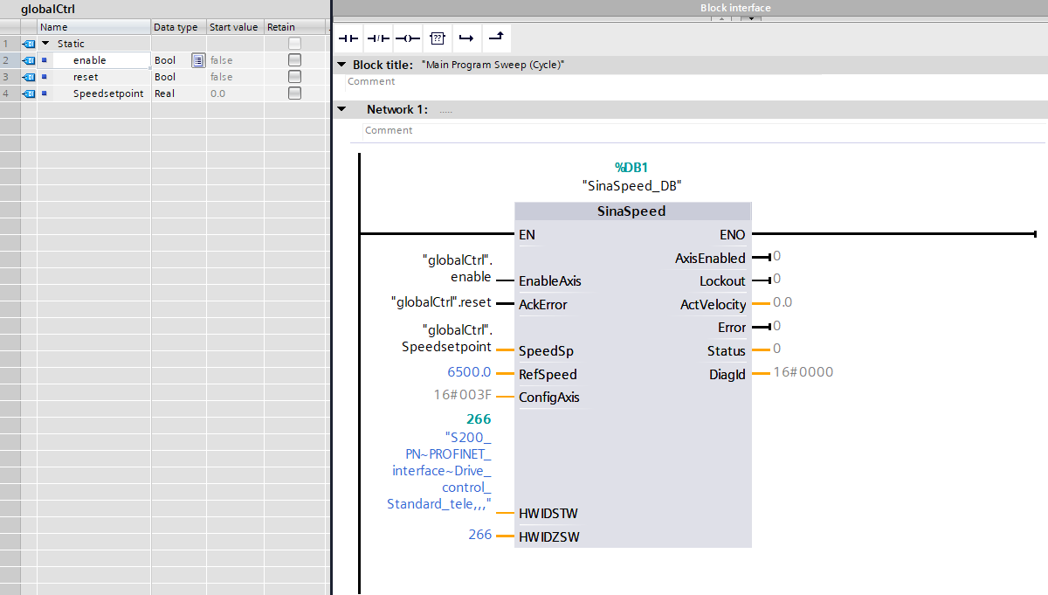Image resolution: width=1048 pixels, height=595 pixels.
Task: Open the SinaSpeed_DB instance block
Action: tap(633, 185)
